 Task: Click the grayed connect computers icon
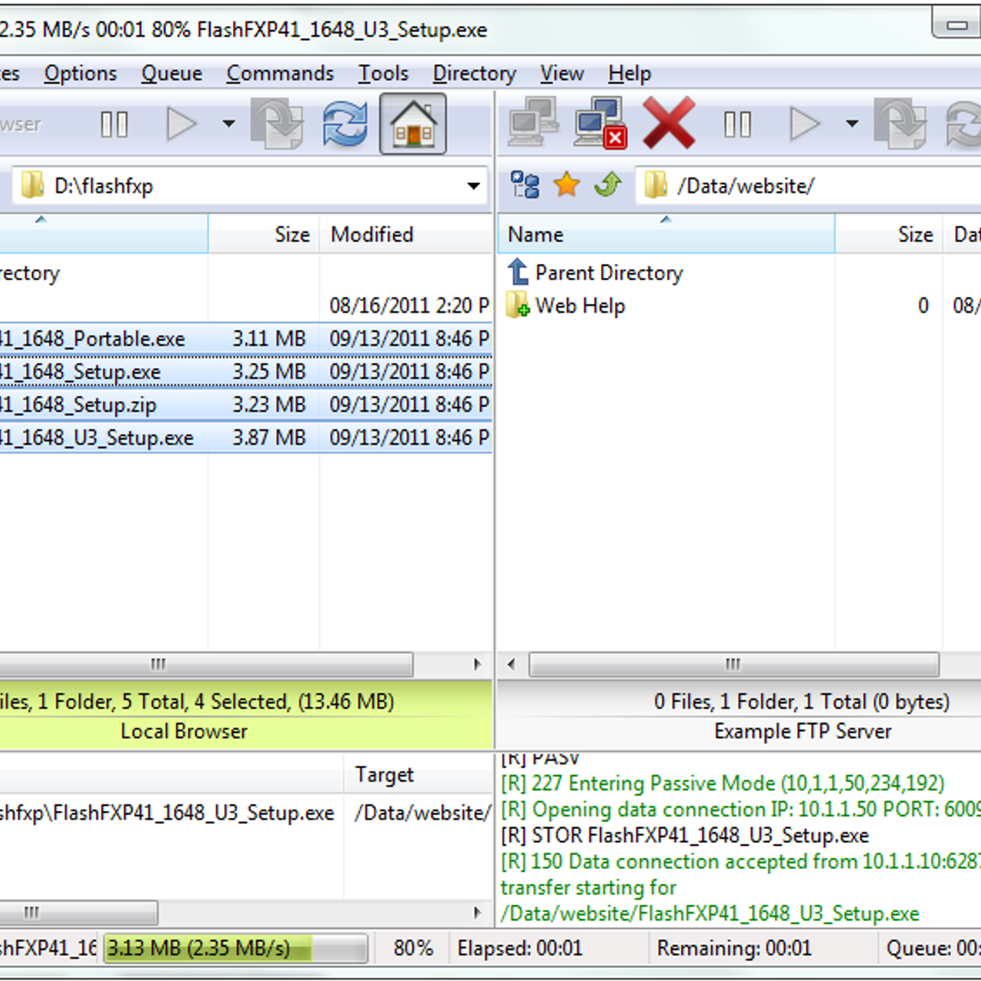[533, 124]
